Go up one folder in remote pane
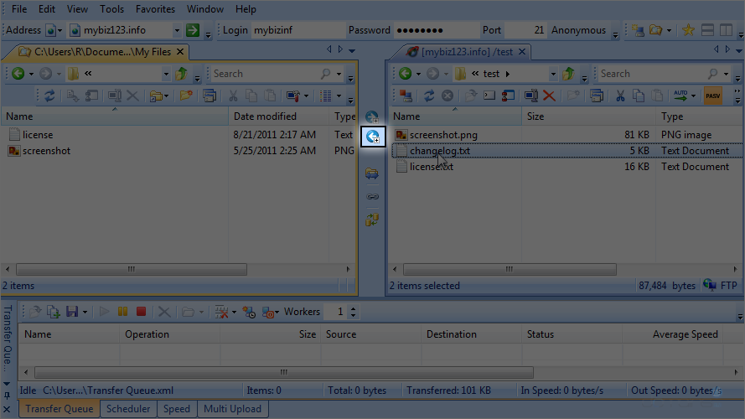745x419 pixels. [569, 74]
